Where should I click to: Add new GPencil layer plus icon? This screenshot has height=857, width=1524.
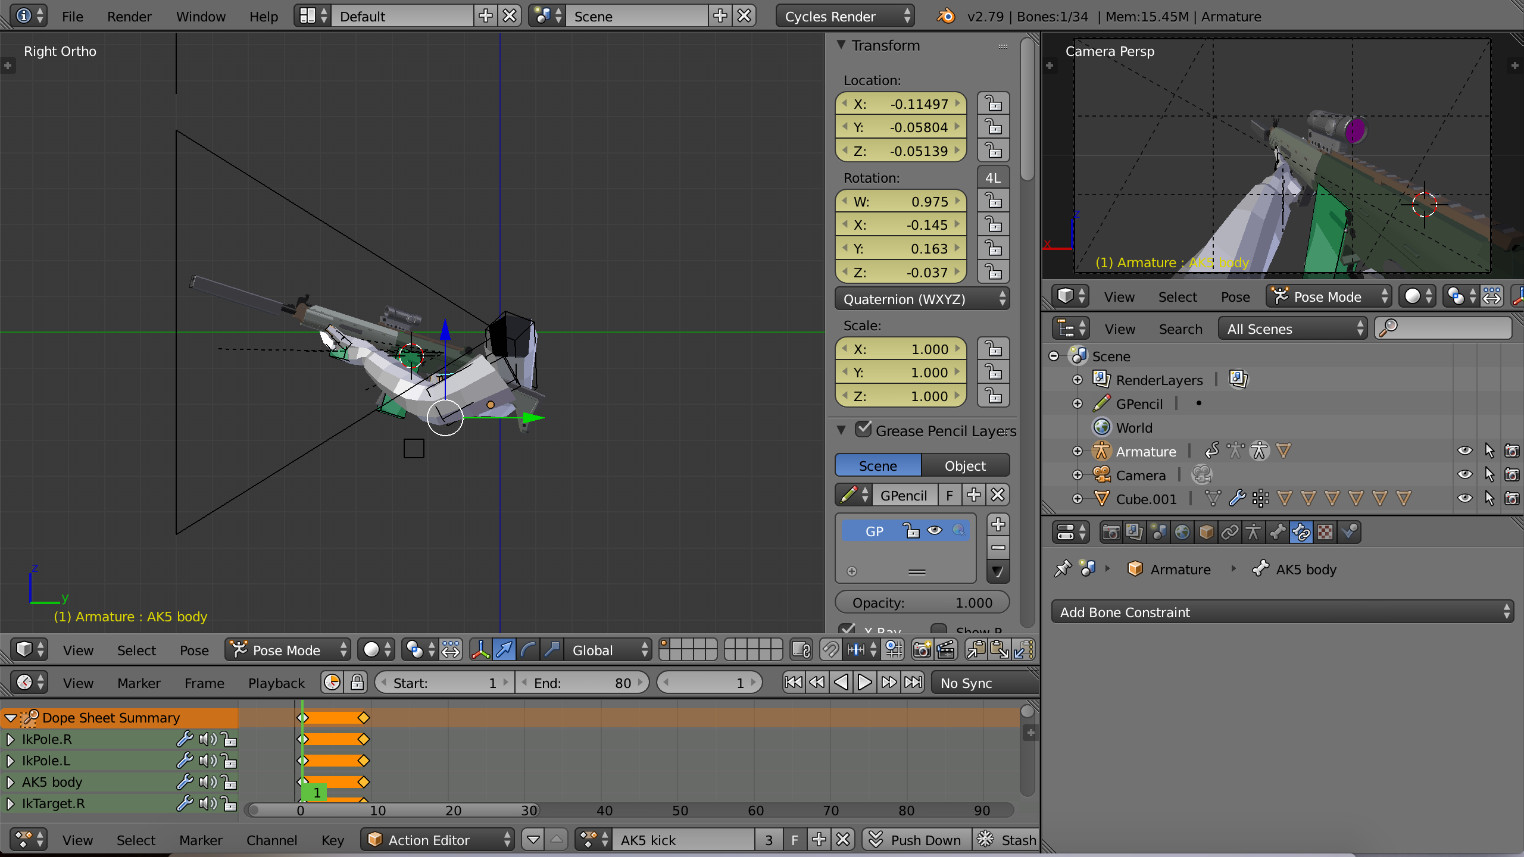click(x=998, y=524)
